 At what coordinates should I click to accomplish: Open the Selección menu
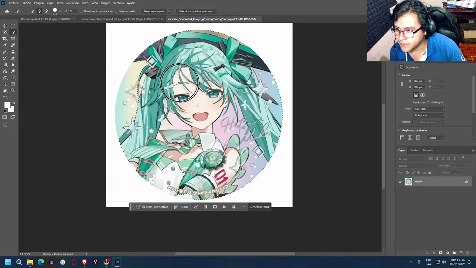[73, 3]
